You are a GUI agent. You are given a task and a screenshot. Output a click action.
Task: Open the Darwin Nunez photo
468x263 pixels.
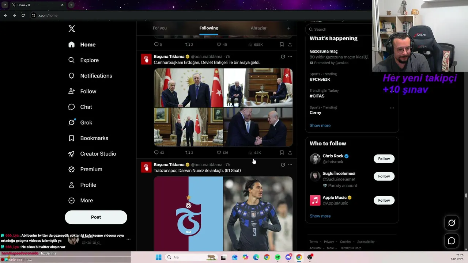click(258, 214)
